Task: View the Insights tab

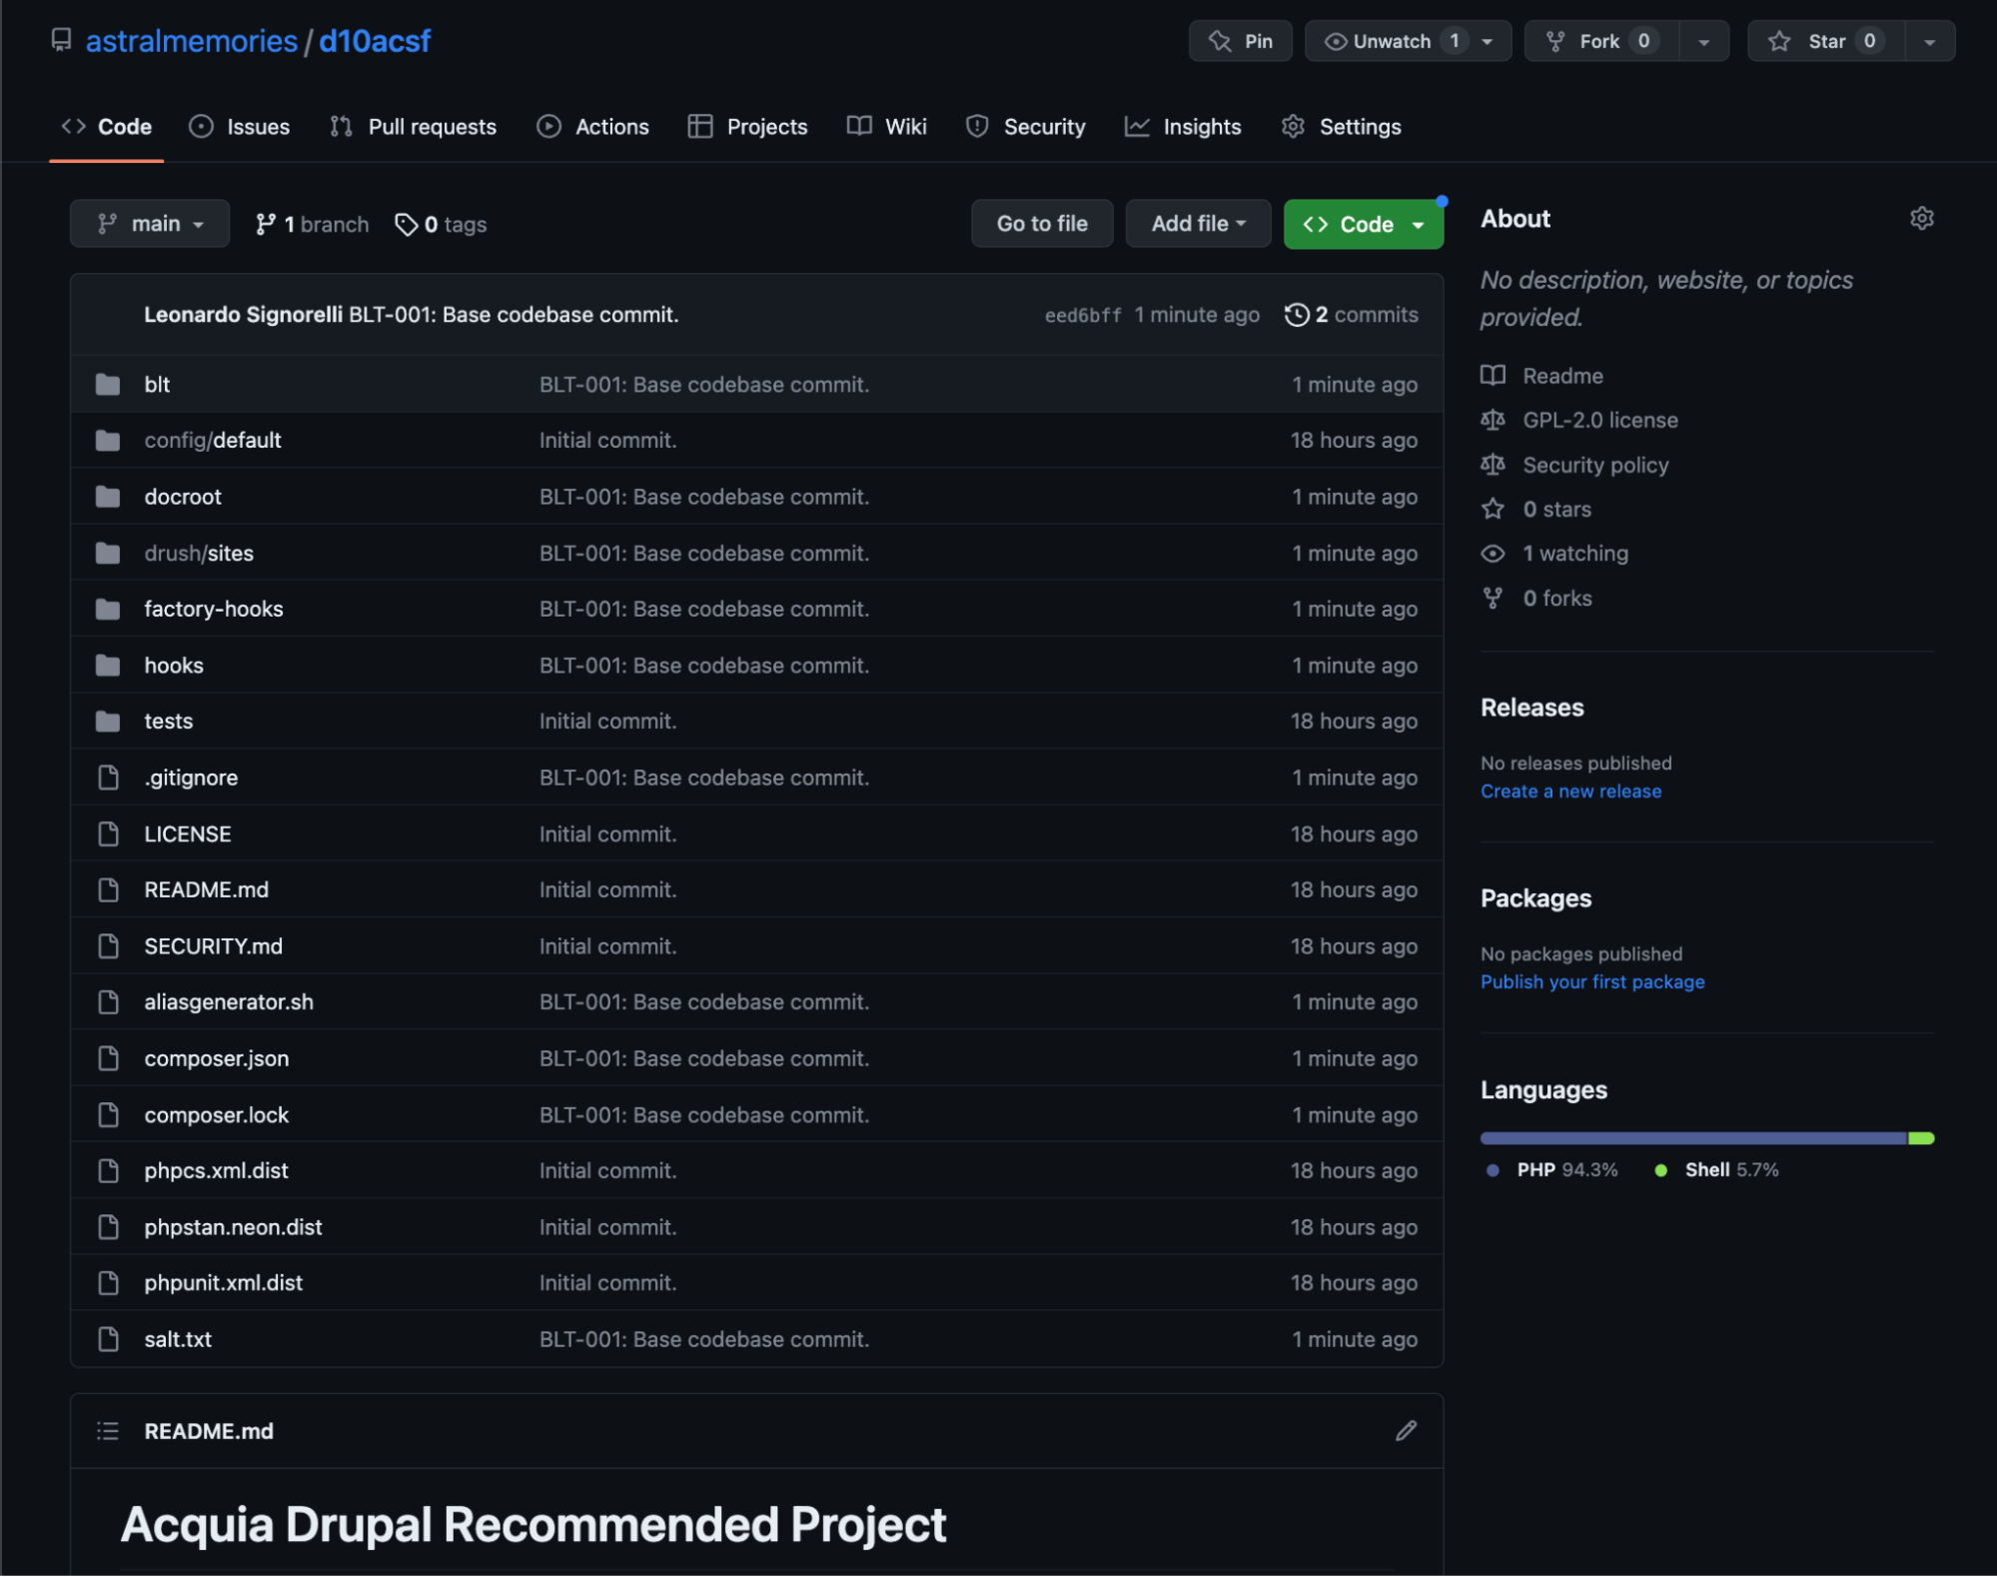Action: click(1183, 127)
